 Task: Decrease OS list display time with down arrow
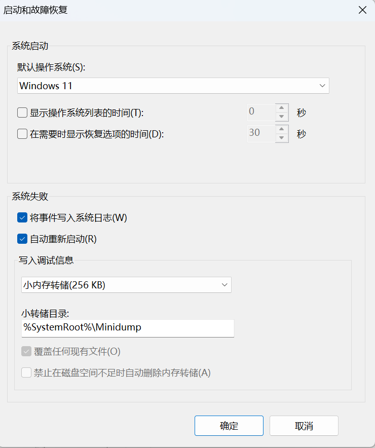[282, 117]
